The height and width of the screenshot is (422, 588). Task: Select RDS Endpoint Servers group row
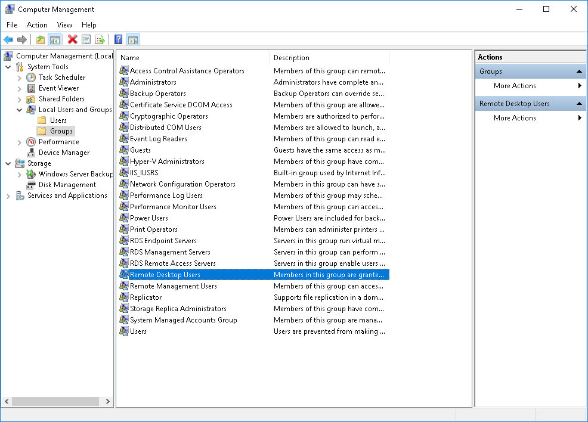[254, 241]
